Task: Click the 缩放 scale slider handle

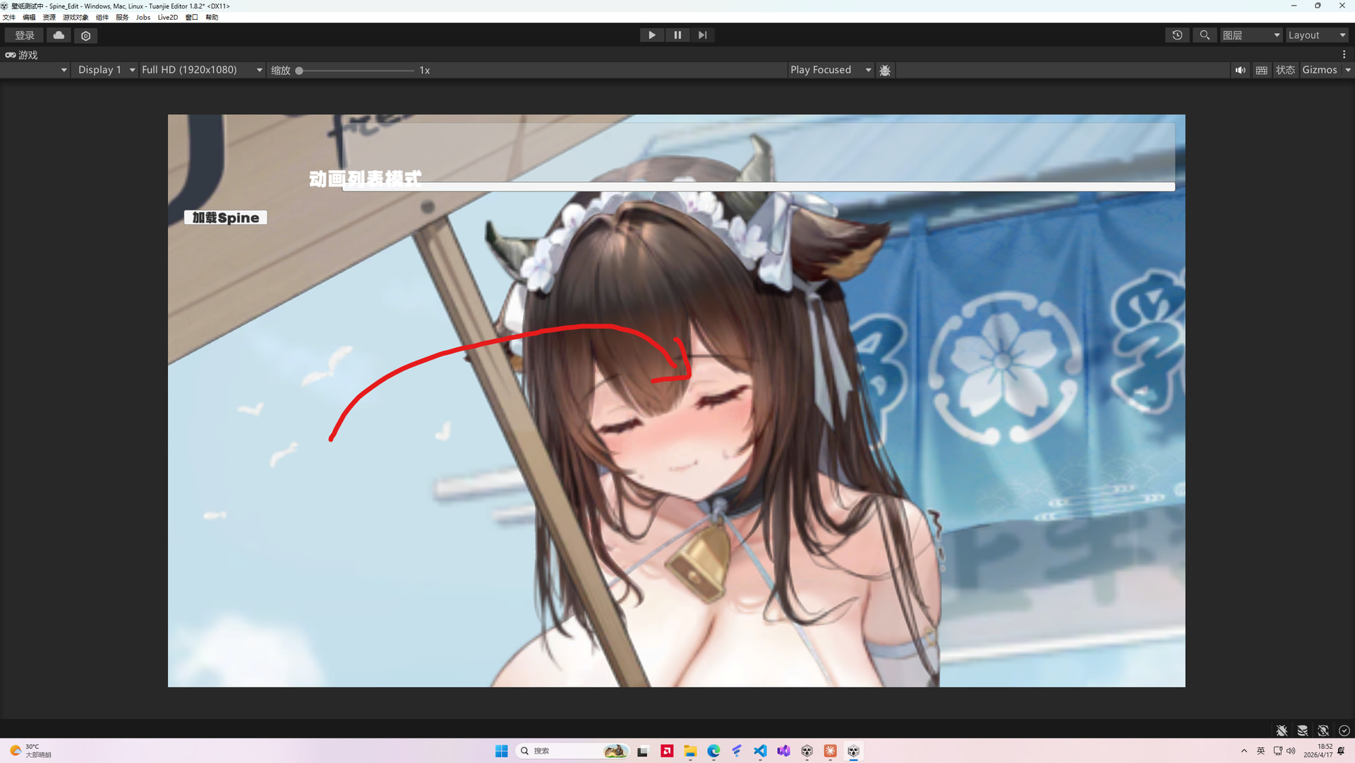Action: point(299,71)
